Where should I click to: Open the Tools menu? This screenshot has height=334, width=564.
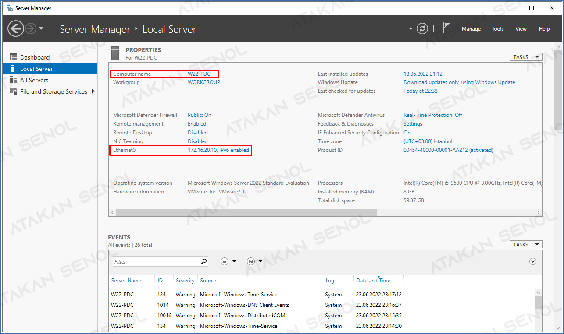click(498, 29)
